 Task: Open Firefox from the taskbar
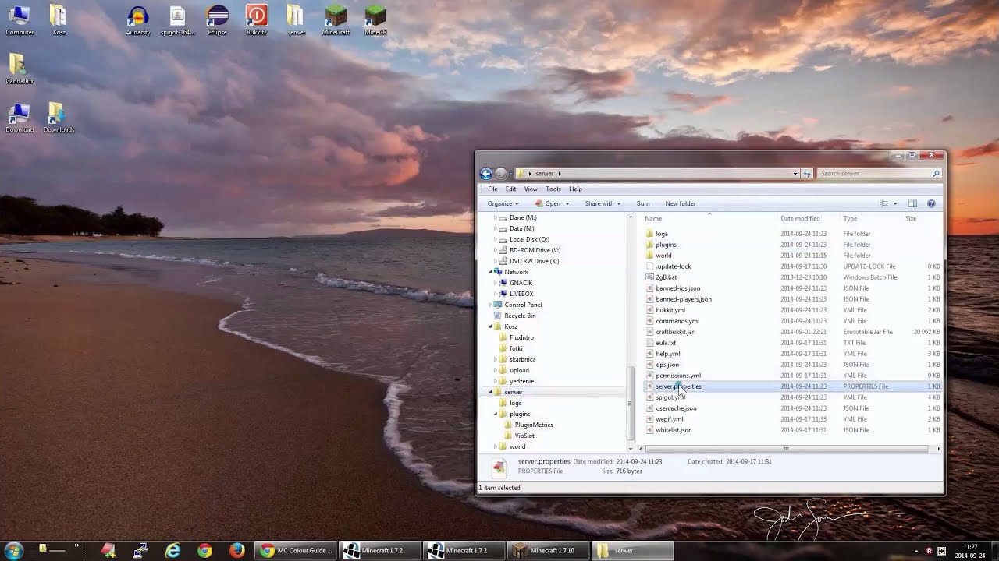236,551
